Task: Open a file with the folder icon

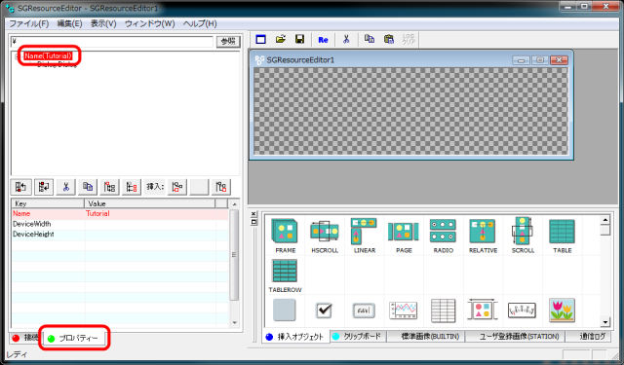Action: (281, 39)
